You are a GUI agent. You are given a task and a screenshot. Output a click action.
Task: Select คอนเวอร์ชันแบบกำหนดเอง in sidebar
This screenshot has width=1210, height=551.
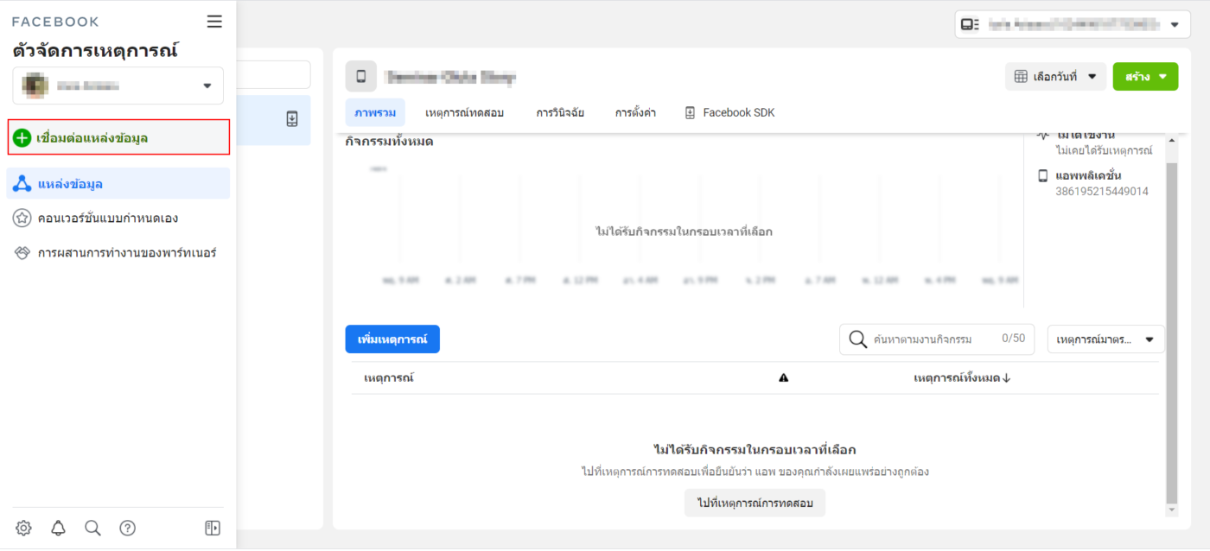[x=108, y=218]
